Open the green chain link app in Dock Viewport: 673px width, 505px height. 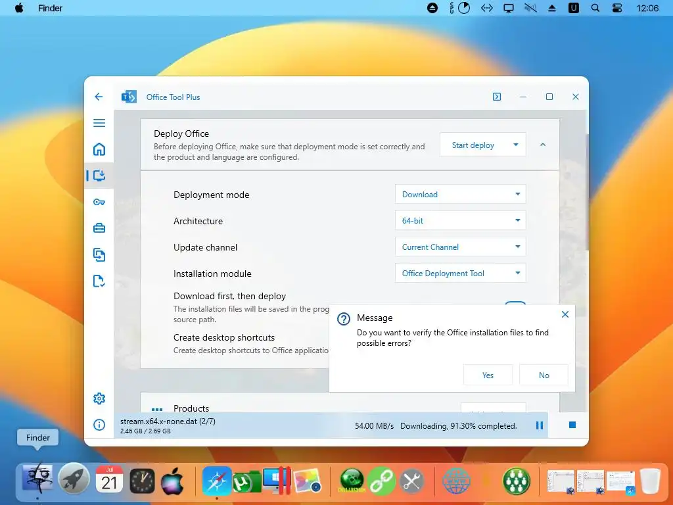(x=381, y=481)
